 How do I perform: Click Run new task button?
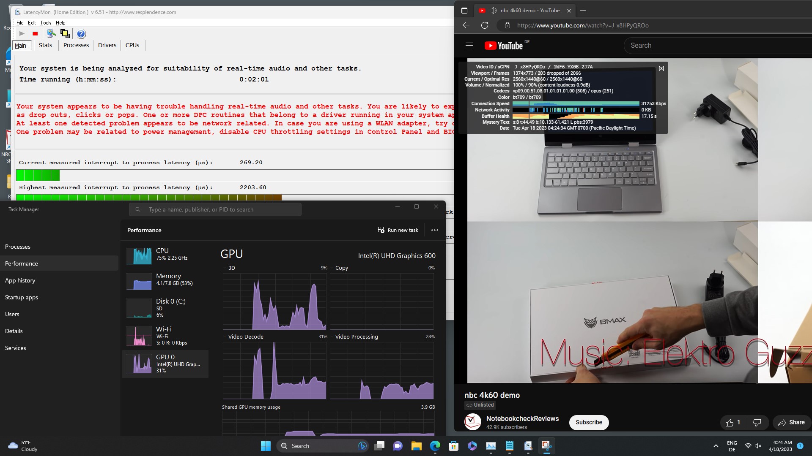tap(398, 230)
